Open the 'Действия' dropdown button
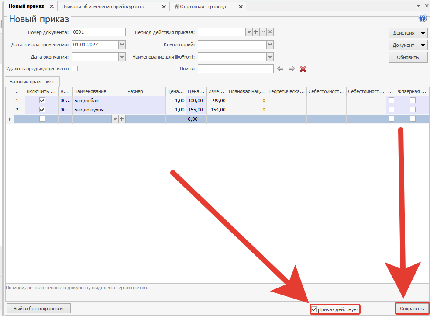 pyautogui.click(x=408, y=33)
